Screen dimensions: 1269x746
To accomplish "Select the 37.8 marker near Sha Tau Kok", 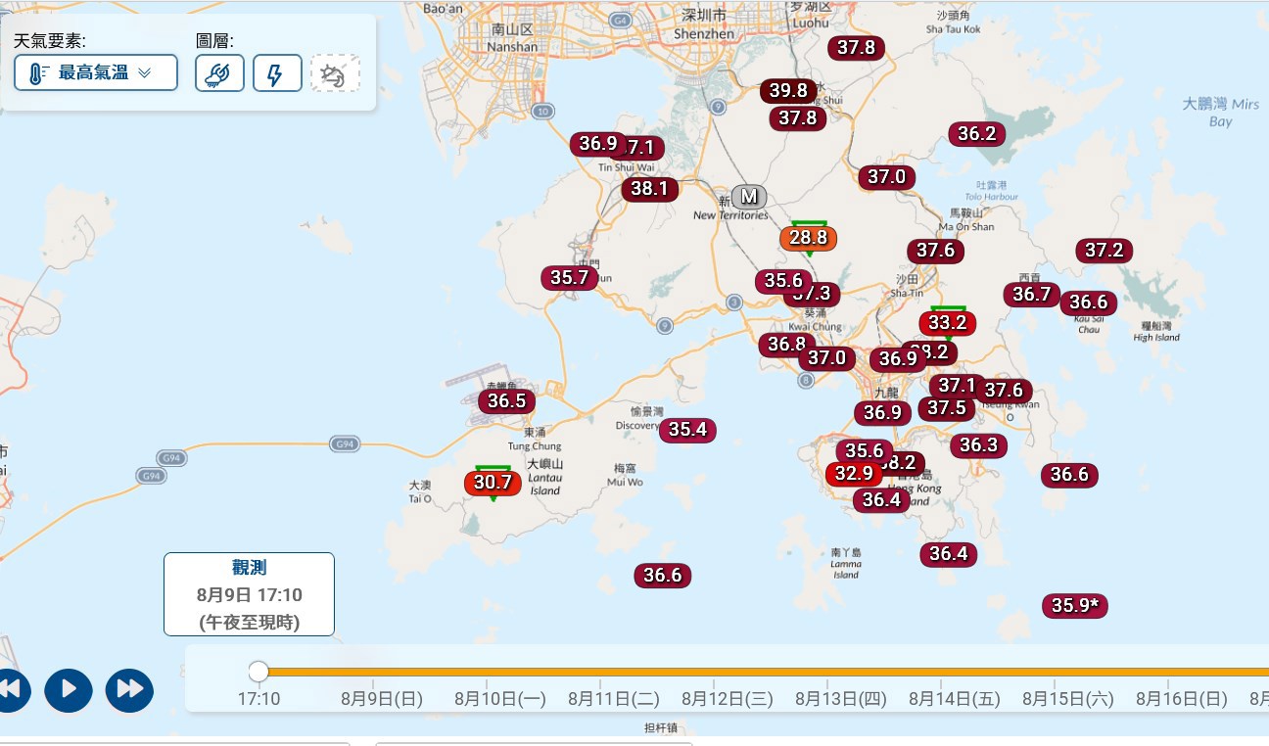I will coord(856,48).
